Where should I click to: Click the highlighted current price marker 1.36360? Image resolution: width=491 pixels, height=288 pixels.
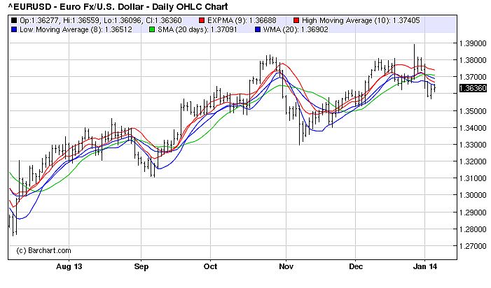pyautogui.click(x=471, y=89)
